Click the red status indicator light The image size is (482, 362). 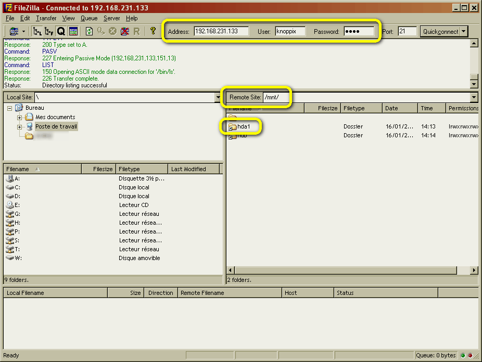click(470, 356)
